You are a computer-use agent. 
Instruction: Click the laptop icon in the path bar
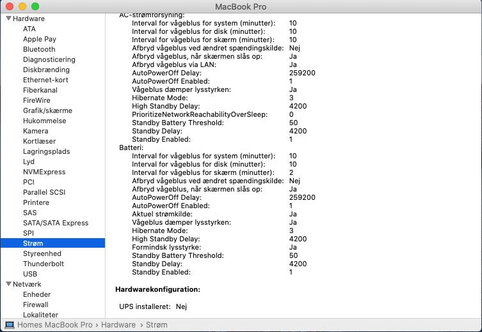[x=10, y=324]
